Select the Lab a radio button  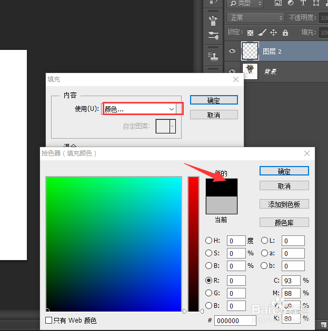coord(264,253)
